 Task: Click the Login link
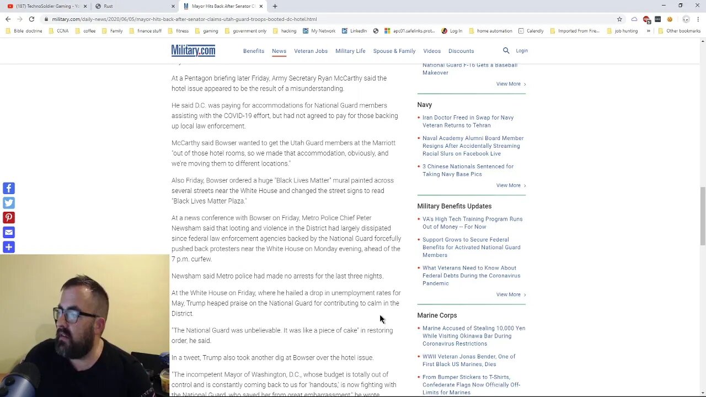[x=522, y=51]
